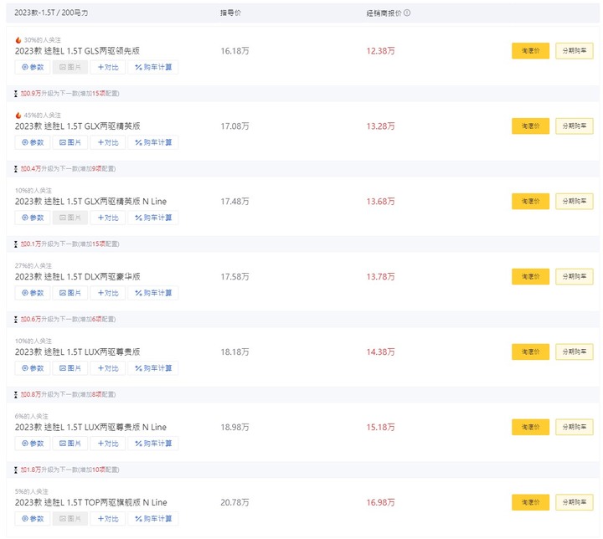This screenshot has height=539, width=603.
Task: Add GLS两驱领先版 to 对比
Action: (108, 67)
